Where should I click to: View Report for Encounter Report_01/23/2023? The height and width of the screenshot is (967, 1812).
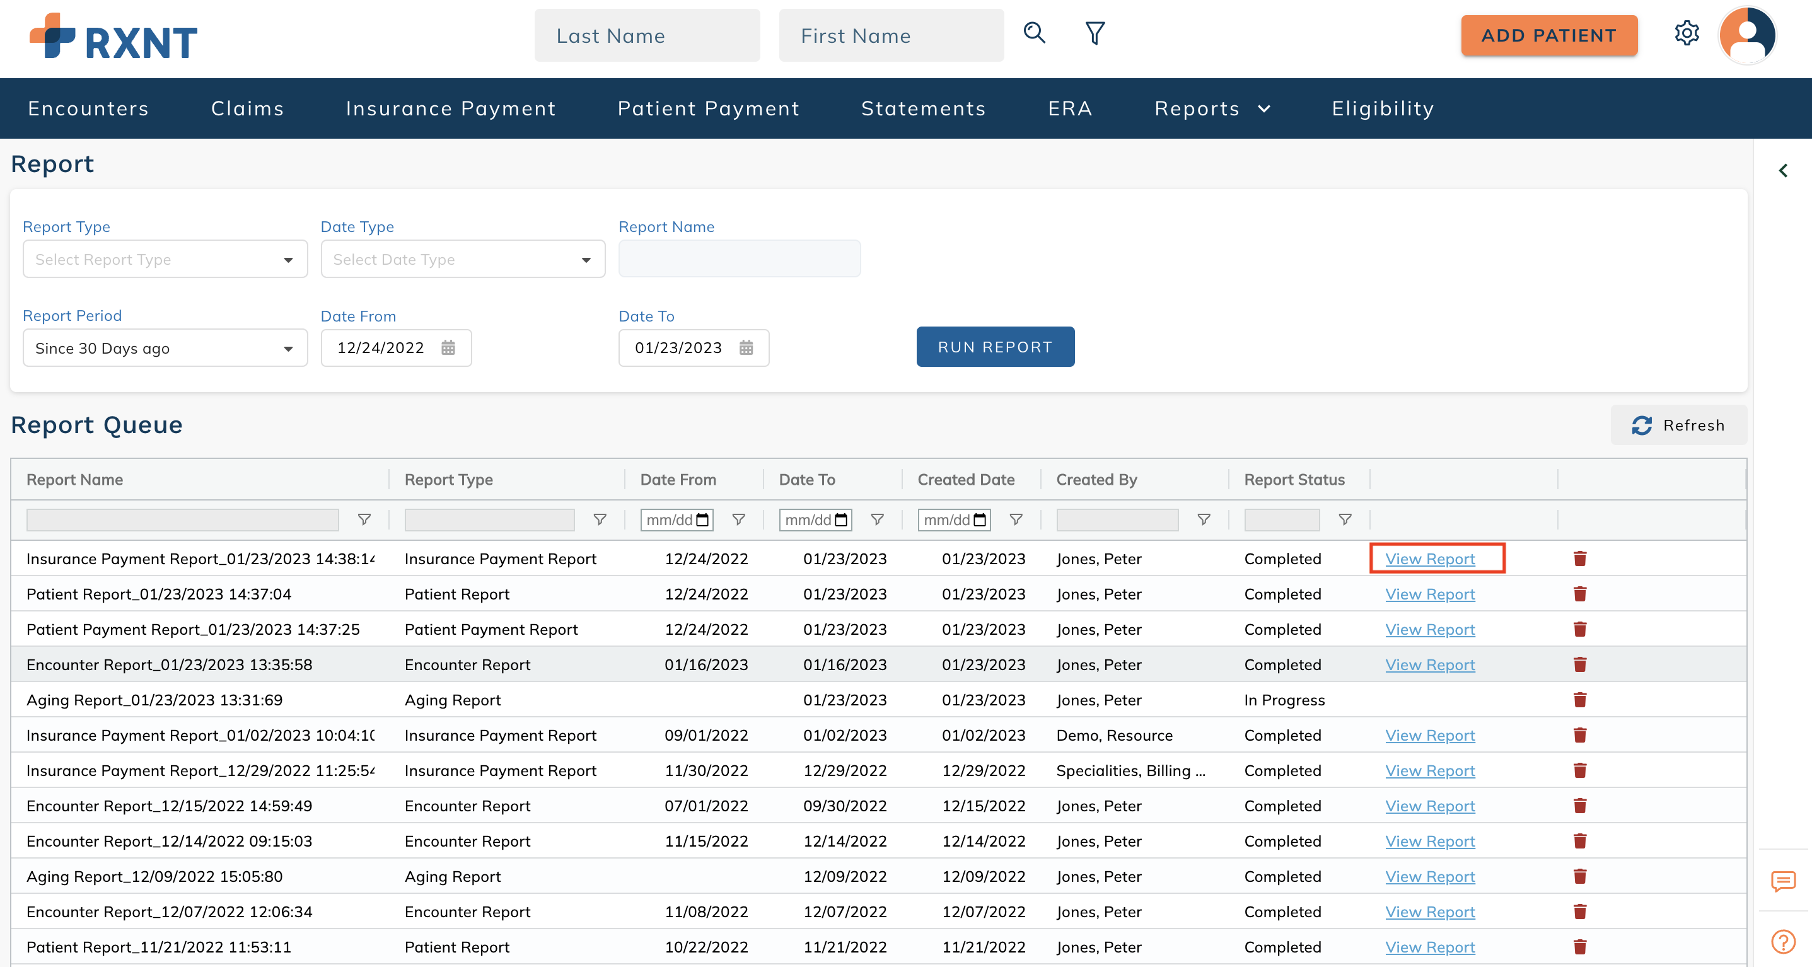click(x=1429, y=664)
